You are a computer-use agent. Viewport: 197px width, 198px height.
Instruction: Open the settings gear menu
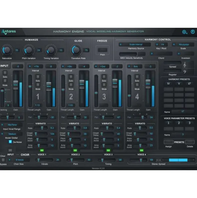pos(185,32)
